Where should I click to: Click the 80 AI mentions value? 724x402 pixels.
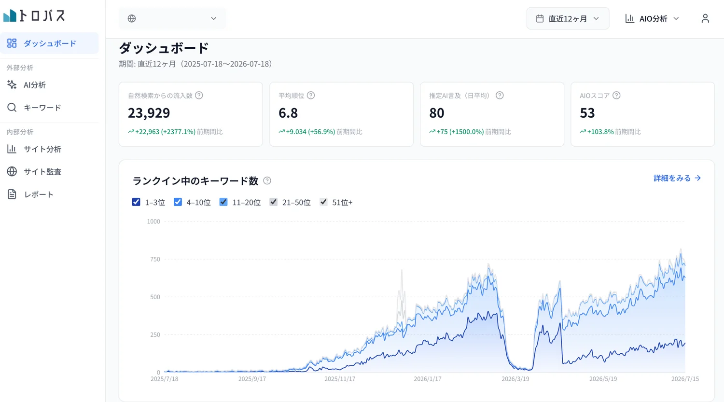tap(436, 113)
